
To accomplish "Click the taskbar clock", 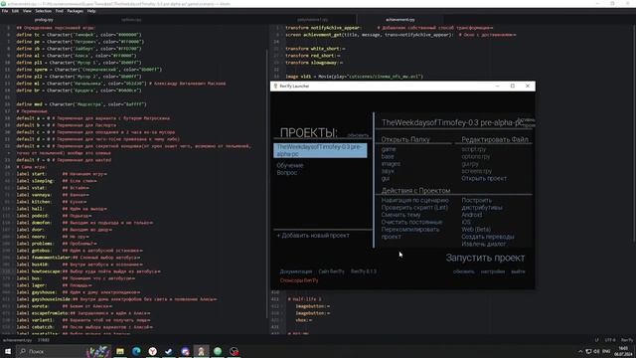I will click(623, 351).
